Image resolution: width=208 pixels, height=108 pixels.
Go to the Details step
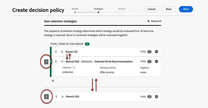coord(75,10)
